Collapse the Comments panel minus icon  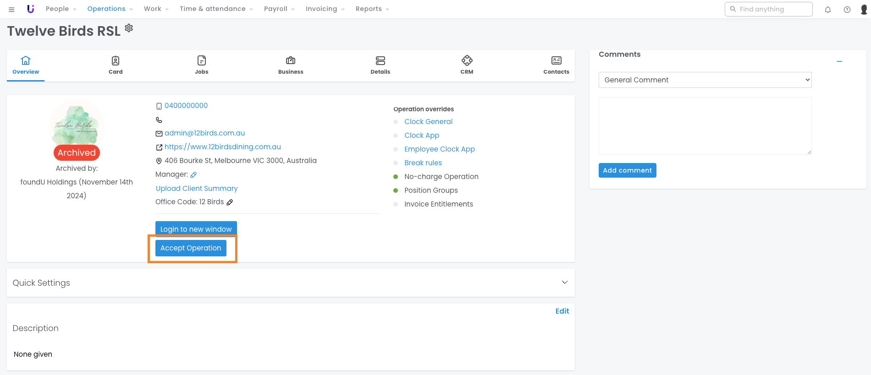click(839, 61)
